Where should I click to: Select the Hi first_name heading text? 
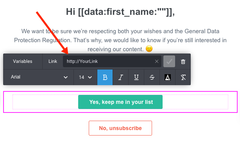[x=120, y=12]
